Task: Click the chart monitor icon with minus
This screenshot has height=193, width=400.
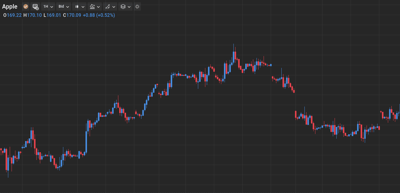Action: [36, 6]
